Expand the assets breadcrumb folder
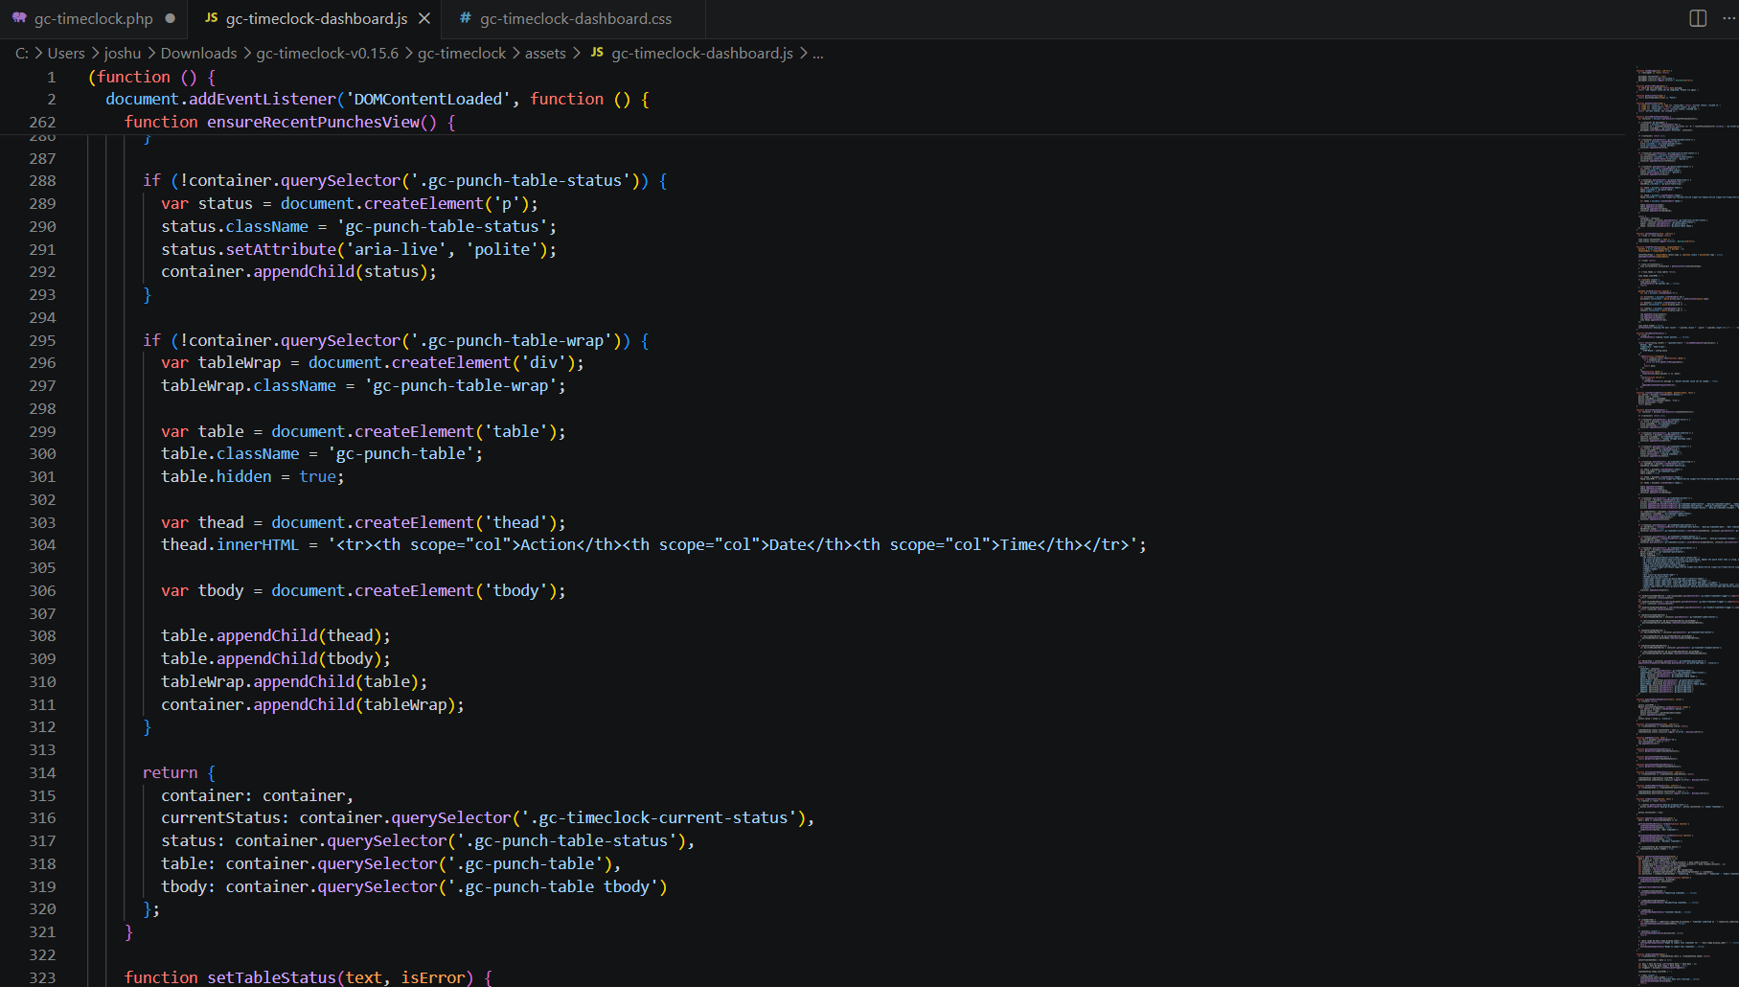The image size is (1739, 987). (x=545, y=53)
